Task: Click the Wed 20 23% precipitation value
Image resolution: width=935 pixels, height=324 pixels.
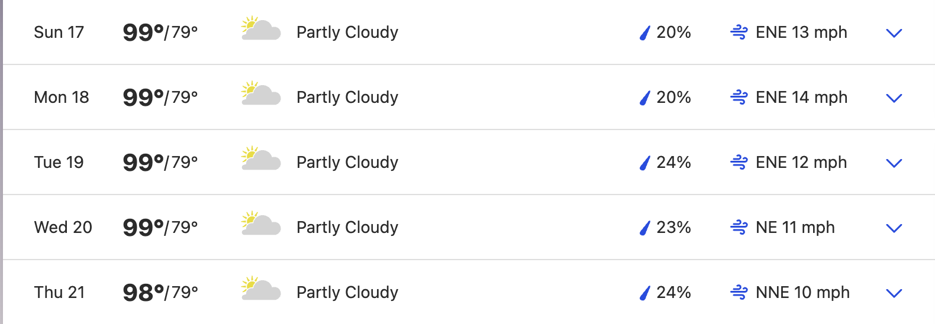Action: (673, 227)
